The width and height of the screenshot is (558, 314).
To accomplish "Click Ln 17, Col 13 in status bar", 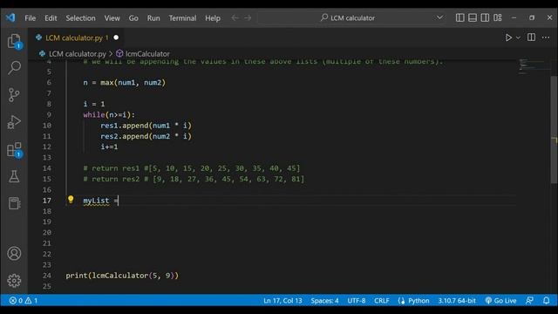I will (282, 300).
